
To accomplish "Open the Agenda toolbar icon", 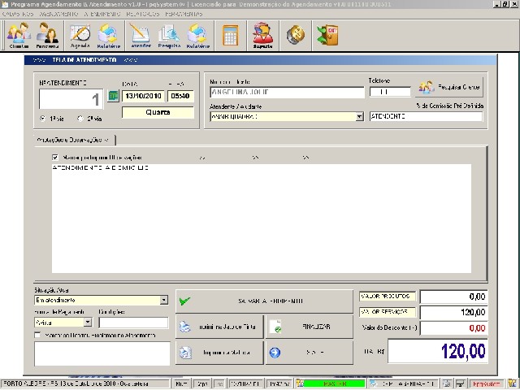I will (80, 35).
